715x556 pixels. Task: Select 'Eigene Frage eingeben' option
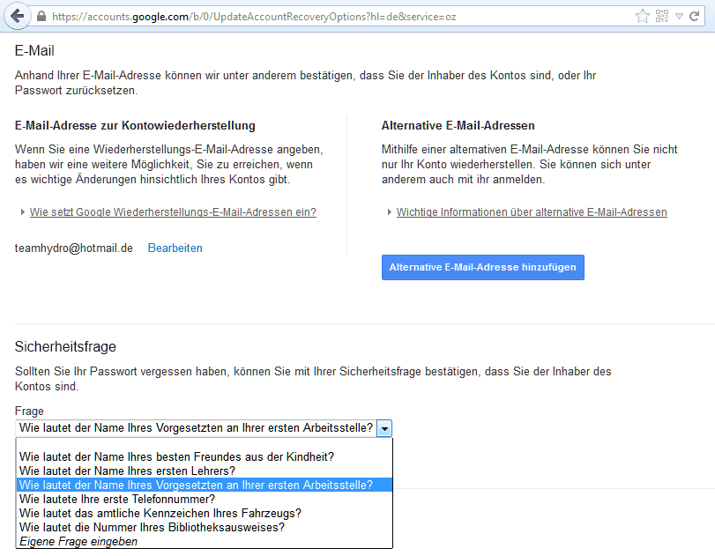pyautogui.click(x=205, y=541)
